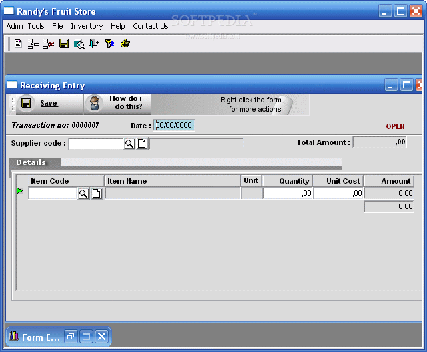Click the Insert row toolbar icon
This screenshot has height=352, width=427.
[x=33, y=43]
